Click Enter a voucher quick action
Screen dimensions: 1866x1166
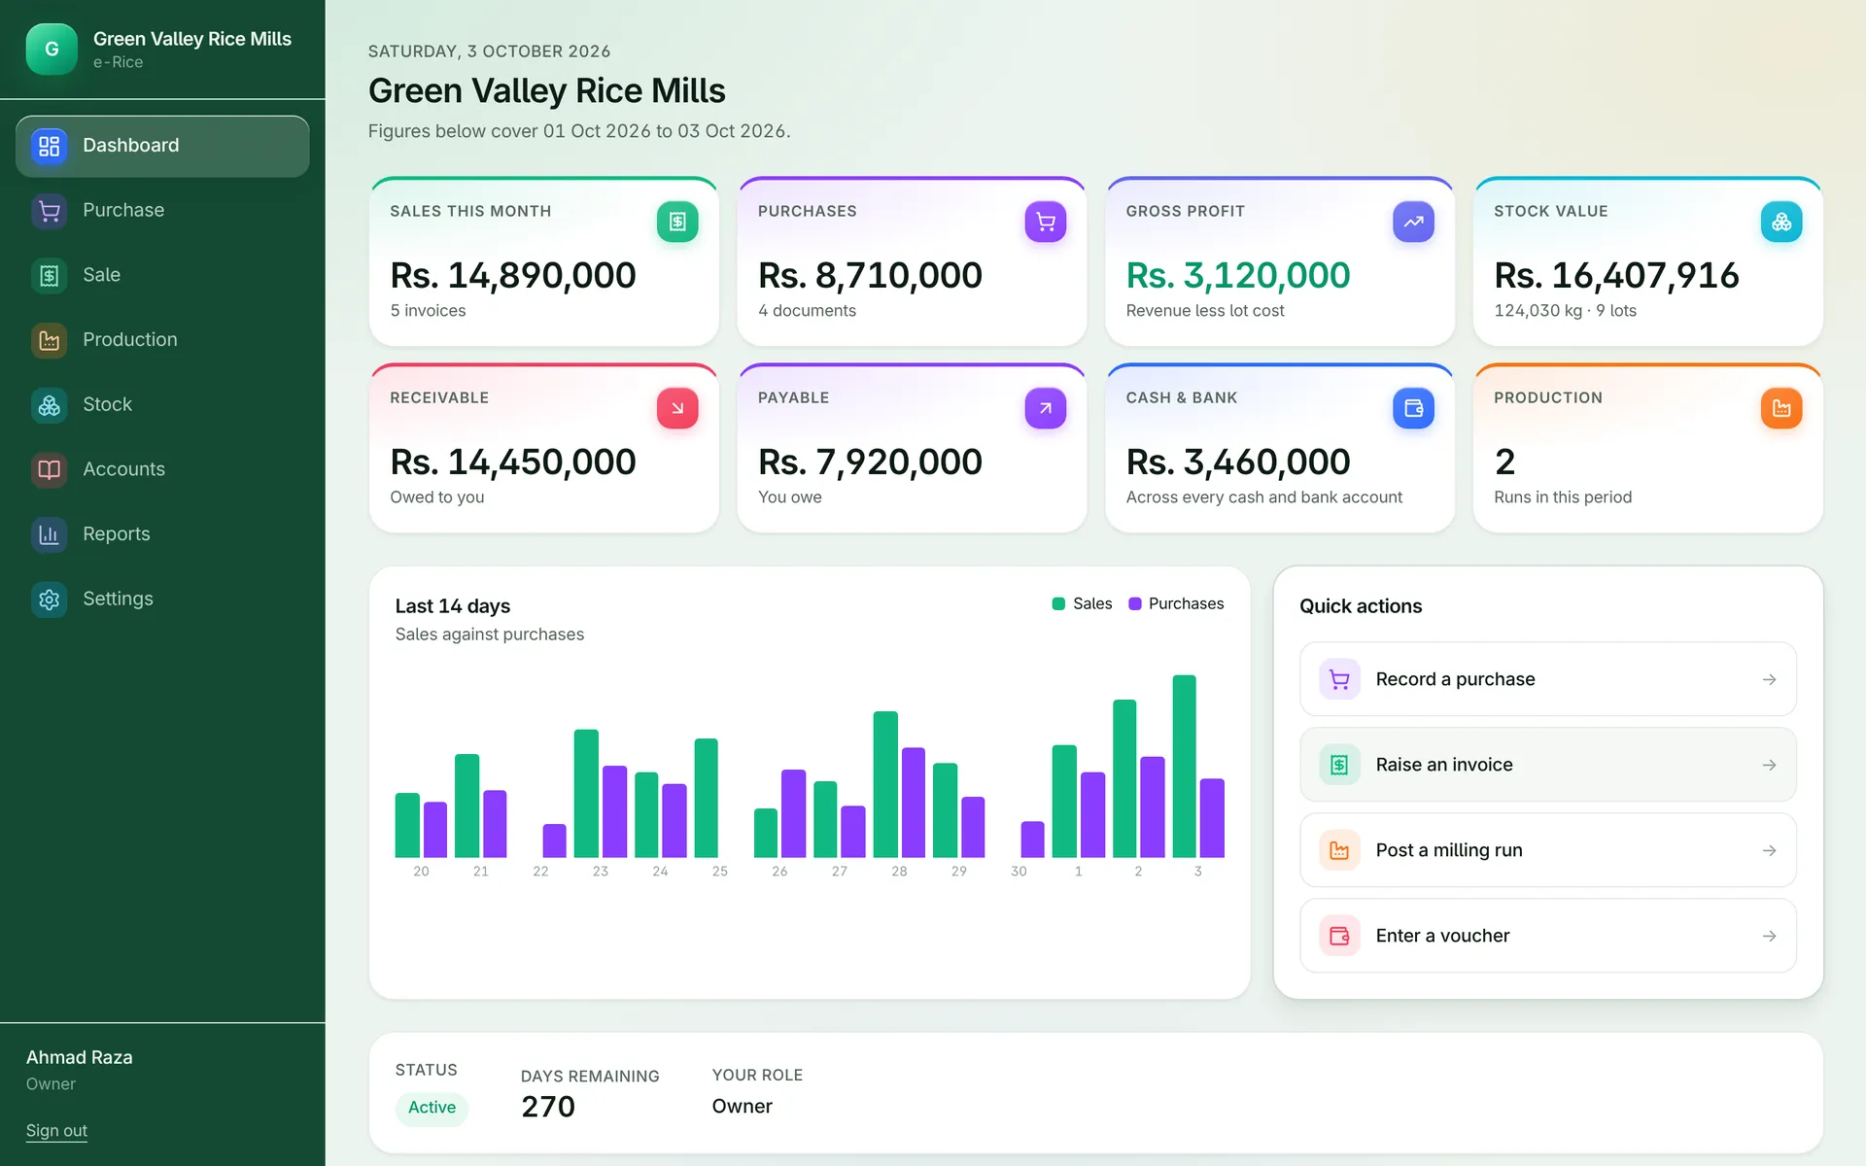tap(1548, 936)
